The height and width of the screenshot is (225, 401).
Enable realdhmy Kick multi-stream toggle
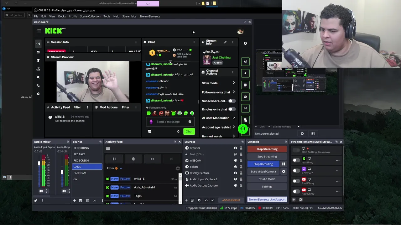tap(296, 160)
